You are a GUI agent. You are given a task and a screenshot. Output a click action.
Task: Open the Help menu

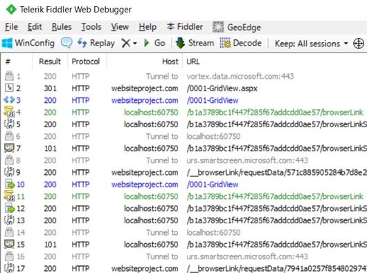(x=147, y=27)
